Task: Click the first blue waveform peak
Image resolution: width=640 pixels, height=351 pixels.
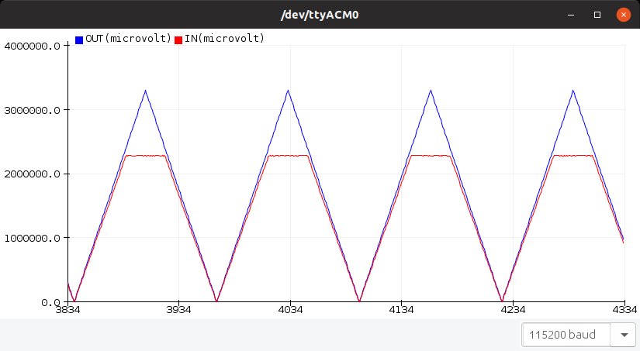Action: click(145, 91)
